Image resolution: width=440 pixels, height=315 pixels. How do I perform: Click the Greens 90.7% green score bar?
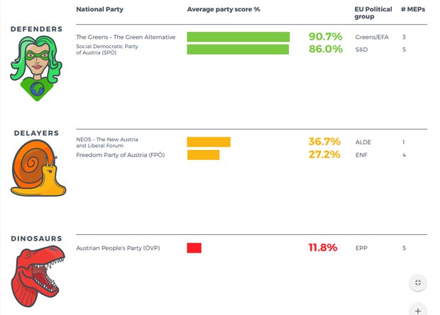(238, 37)
